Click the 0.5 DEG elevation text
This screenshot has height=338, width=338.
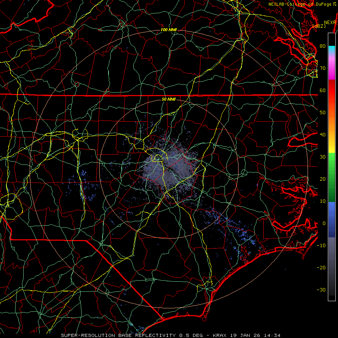click(190, 335)
